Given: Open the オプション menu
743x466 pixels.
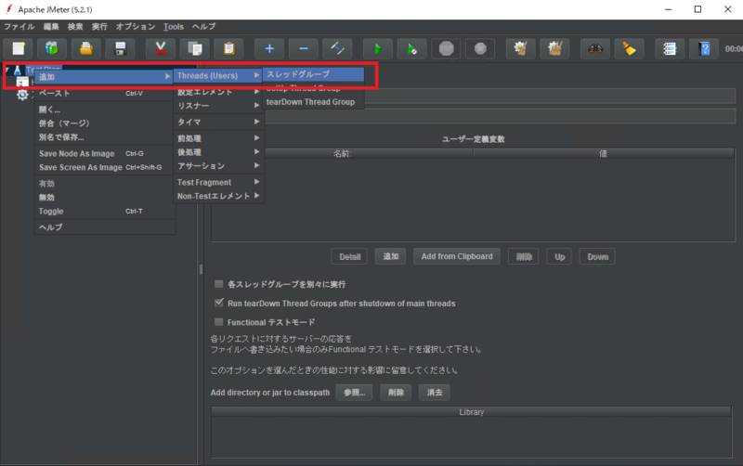Looking at the screenshot, I should click(136, 27).
